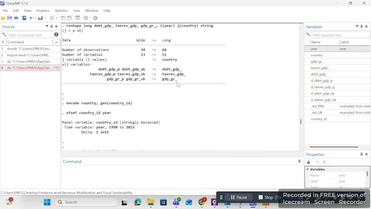Click the Variables panel horizontal scrollbar

333,147
